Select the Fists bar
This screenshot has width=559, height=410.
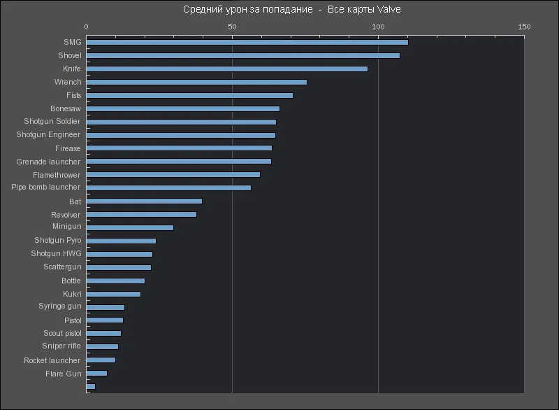189,95
